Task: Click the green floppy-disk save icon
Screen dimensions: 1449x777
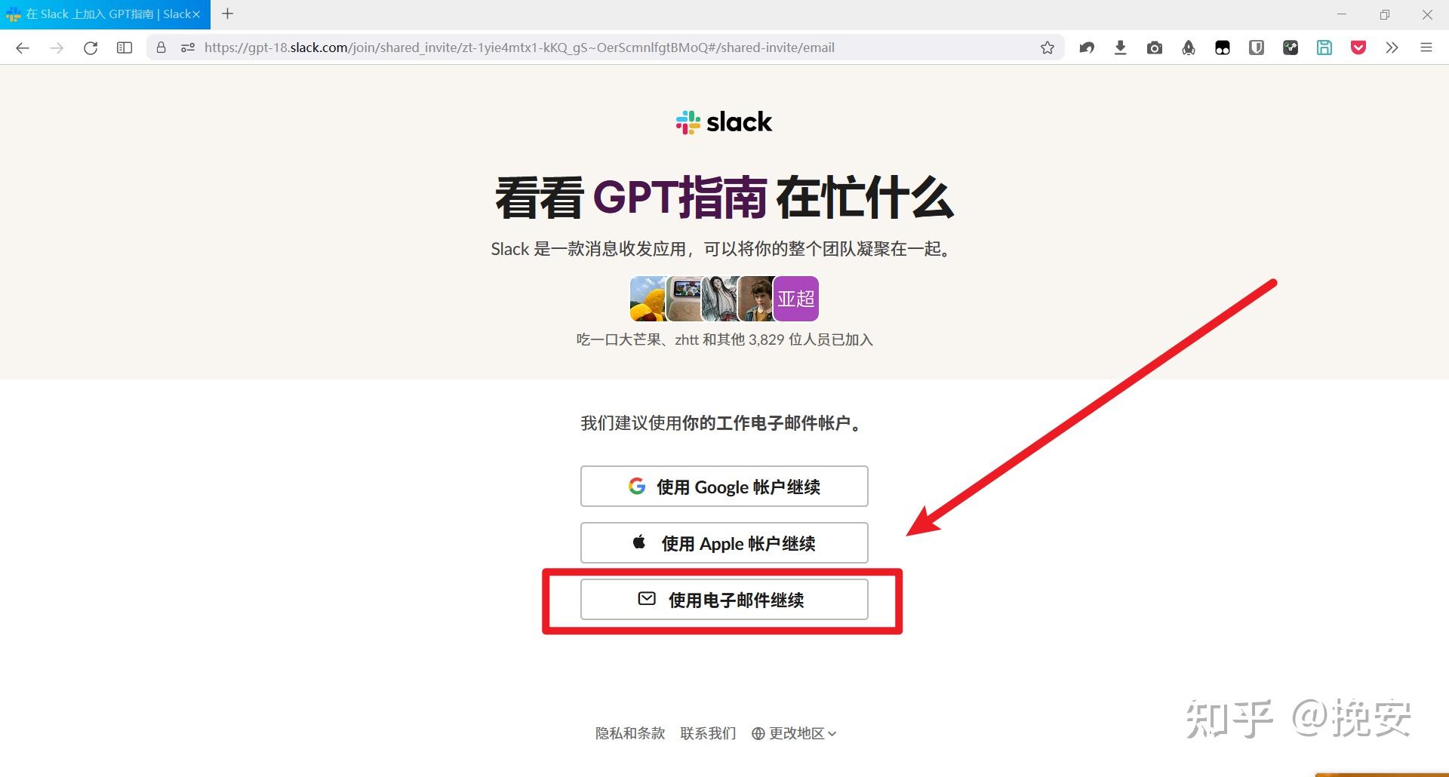Action: 1324,48
